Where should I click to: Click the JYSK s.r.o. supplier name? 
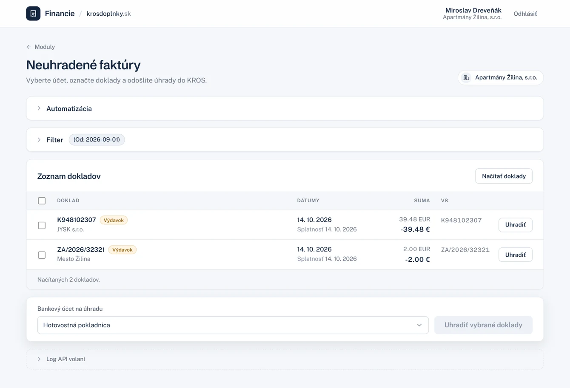[x=71, y=229]
